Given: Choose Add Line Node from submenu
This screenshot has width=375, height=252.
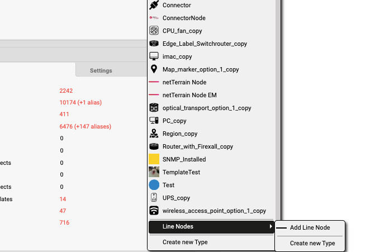Looking at the screenshot, I should tap(310, 227).
